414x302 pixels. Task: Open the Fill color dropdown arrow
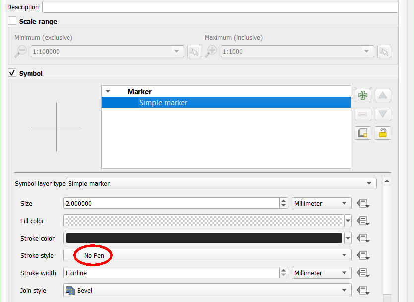tap(348, 221)
